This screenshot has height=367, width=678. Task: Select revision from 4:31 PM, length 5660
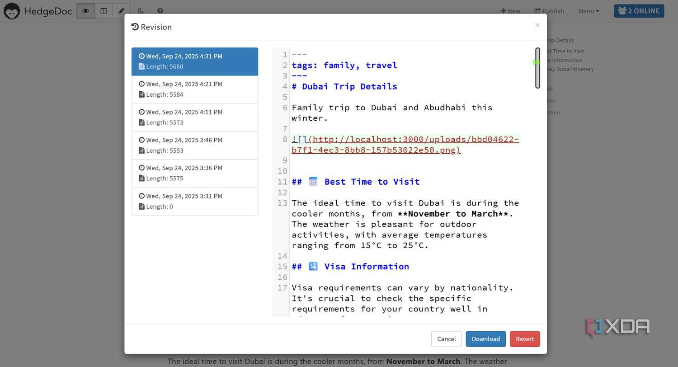click(195, 61)
